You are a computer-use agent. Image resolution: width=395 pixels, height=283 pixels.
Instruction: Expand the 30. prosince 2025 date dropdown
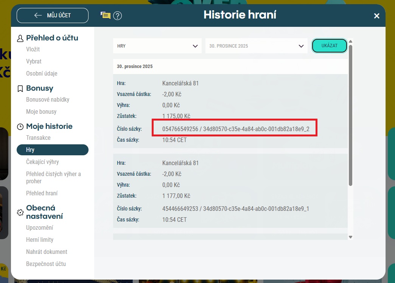point(256,46)
